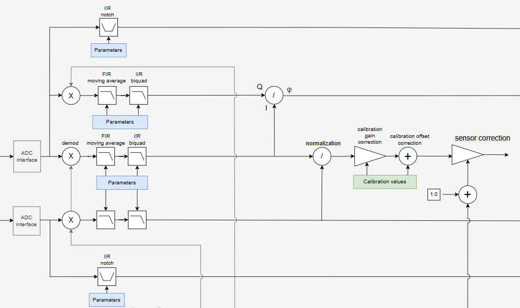Click the upper ADC interface block
Screen dimensions: 520x308
tap(26, 157)
